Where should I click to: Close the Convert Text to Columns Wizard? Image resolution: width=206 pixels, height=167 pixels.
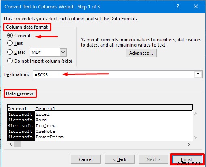[196, 6]
